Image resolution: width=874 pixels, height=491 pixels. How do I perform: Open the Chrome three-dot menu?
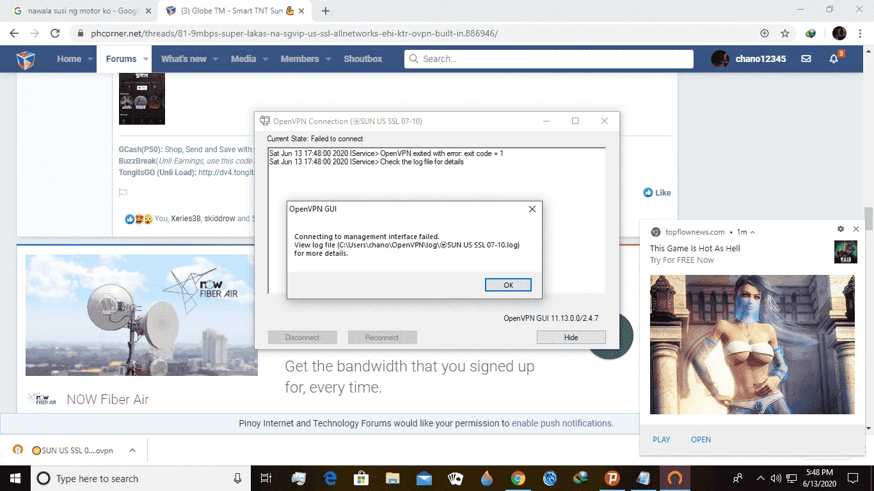860,33
